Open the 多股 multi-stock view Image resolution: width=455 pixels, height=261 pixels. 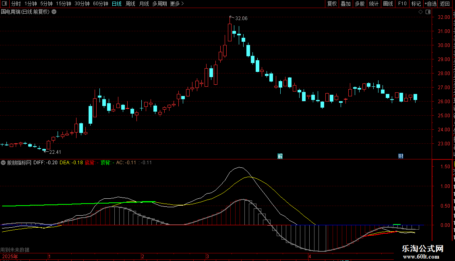pos(360,4)
